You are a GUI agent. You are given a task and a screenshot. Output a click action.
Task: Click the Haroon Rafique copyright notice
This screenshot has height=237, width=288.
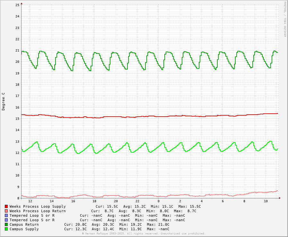click(x=144, y=233)
